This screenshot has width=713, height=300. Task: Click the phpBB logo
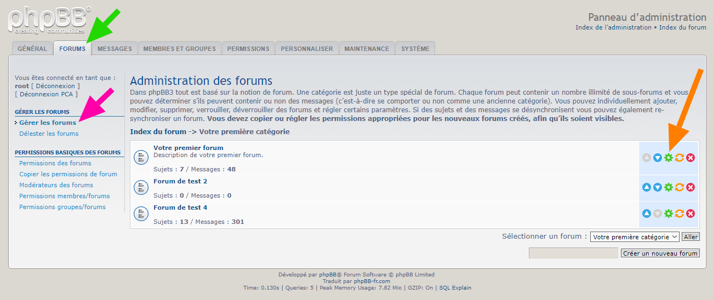point(48,20)
